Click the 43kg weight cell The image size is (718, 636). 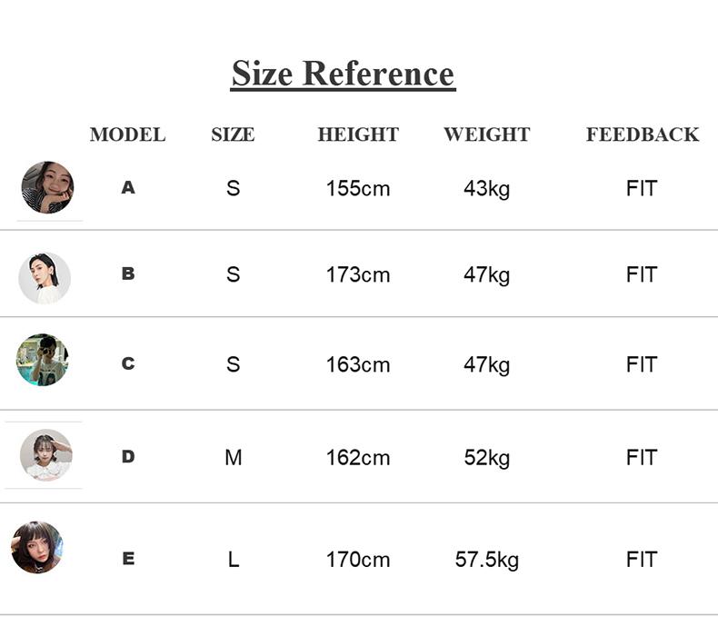coord(486,189)
